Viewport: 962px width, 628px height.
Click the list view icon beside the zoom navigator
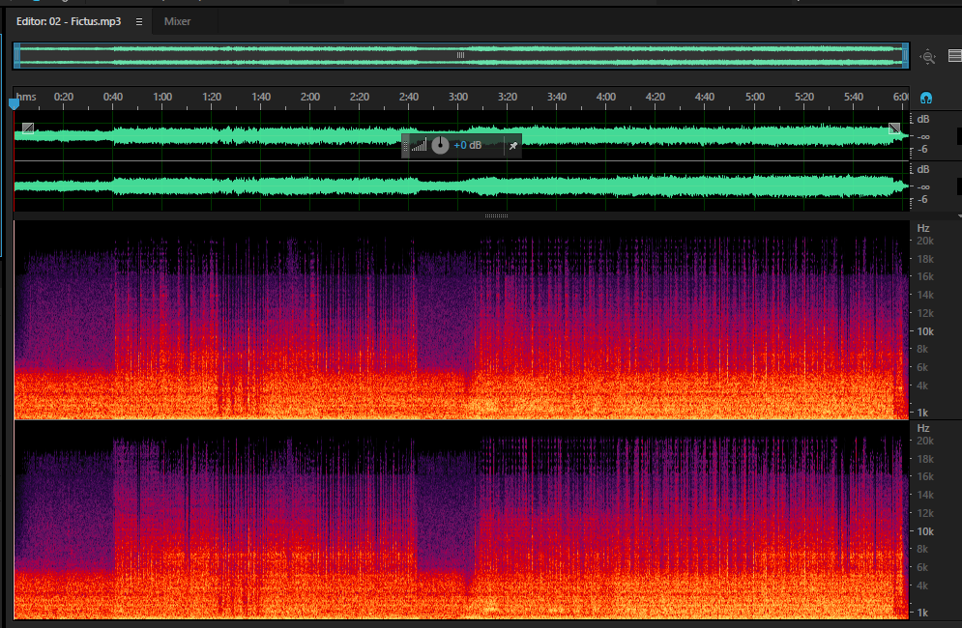click(x=954, y=56)
